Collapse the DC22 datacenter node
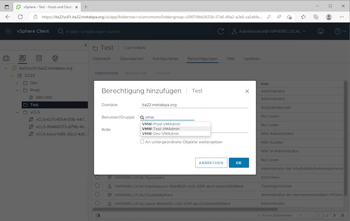Screen dimensions: 350x221 click(12, 76)
